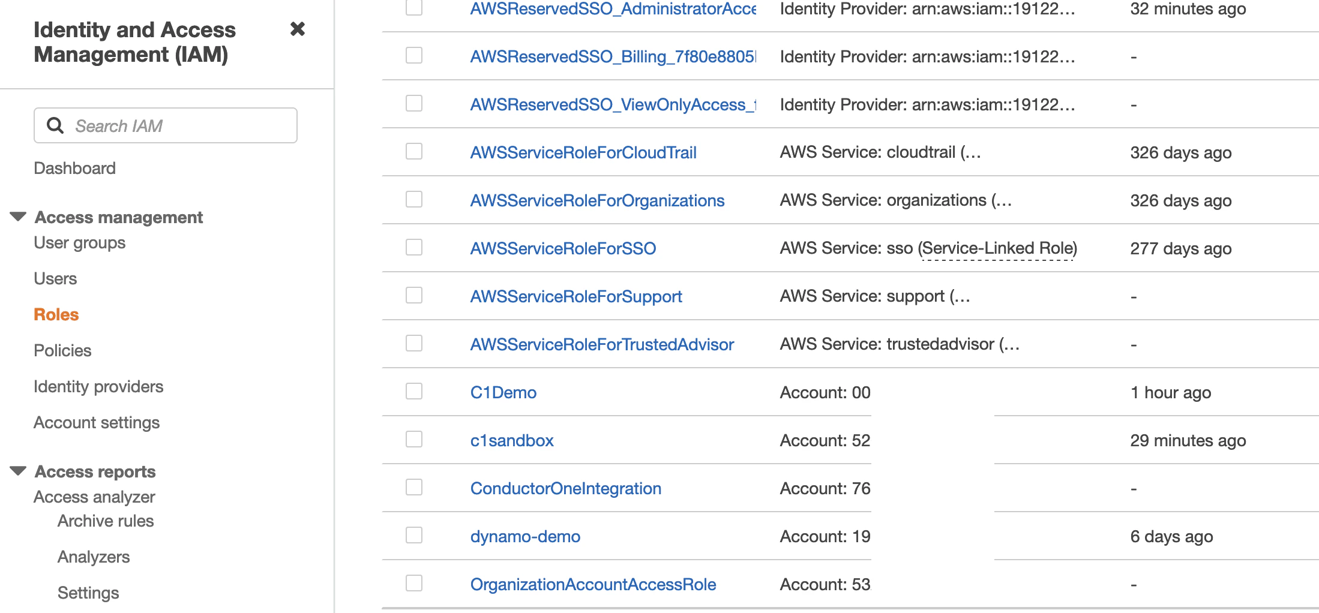
Task: Select the C1Demo role checkbox
Action: pyautogui.click(x=414, y=391)
